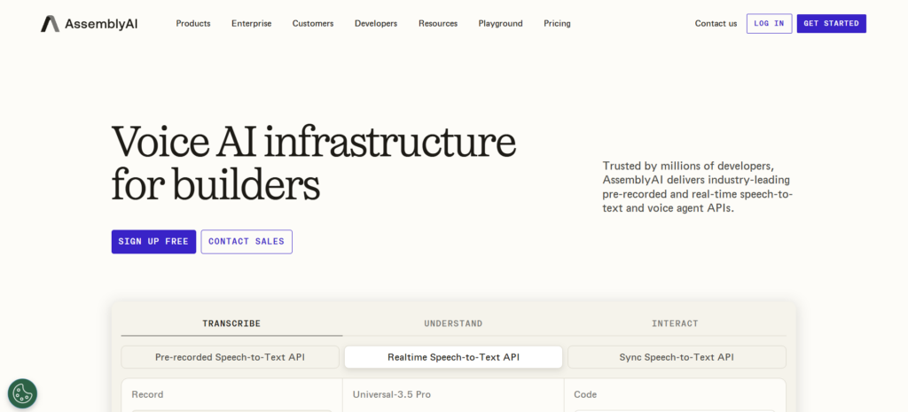This screenshot has height=412, width=908.
Task: Click the AssemblyAI logo icon
Action: tap(50, 24)
